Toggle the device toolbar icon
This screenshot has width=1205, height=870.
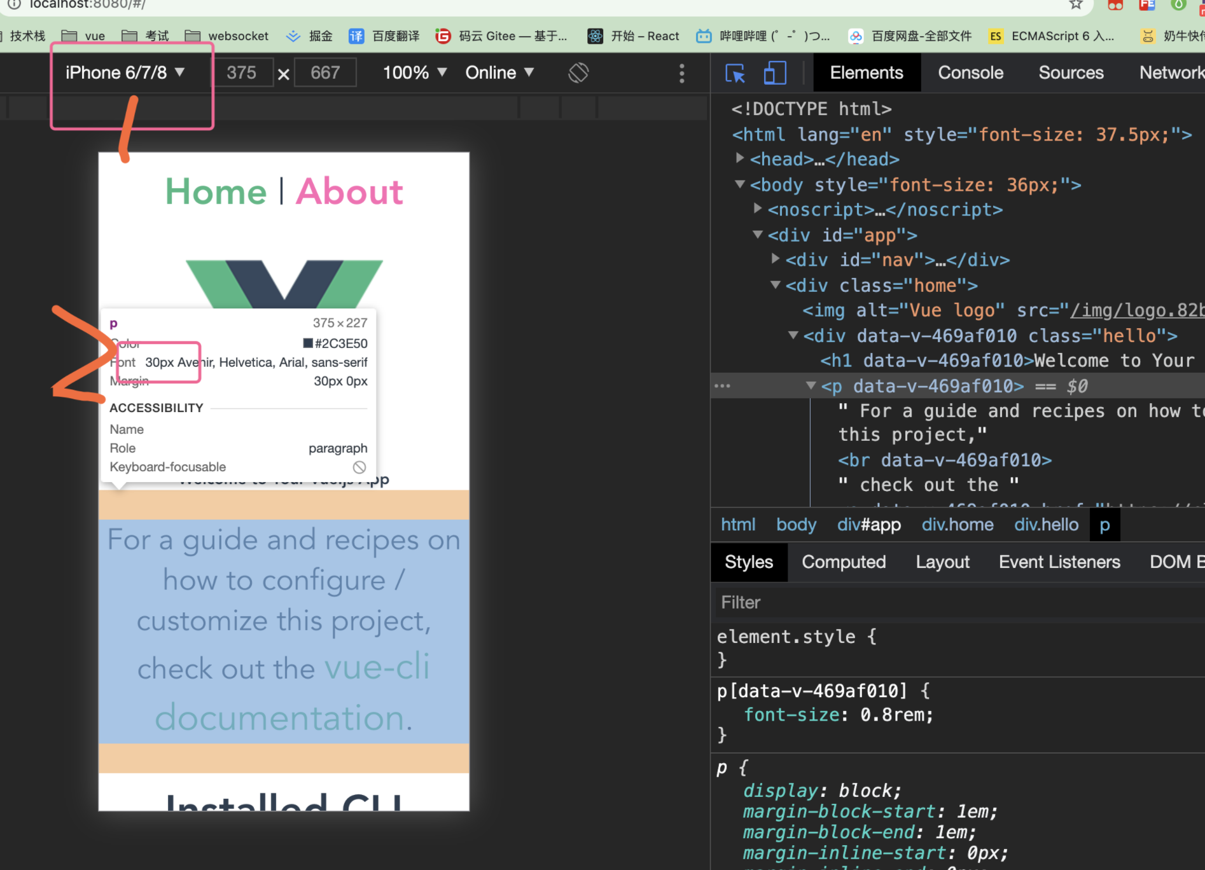click(774, 72)
